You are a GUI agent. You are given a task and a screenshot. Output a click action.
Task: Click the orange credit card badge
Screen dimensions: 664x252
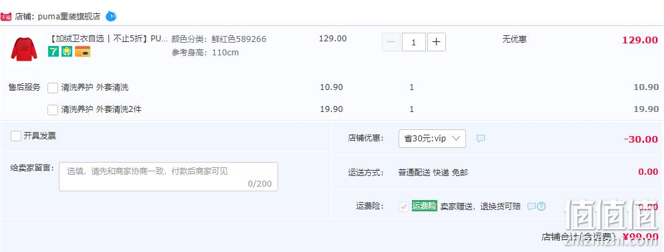[x=82, y=51]
